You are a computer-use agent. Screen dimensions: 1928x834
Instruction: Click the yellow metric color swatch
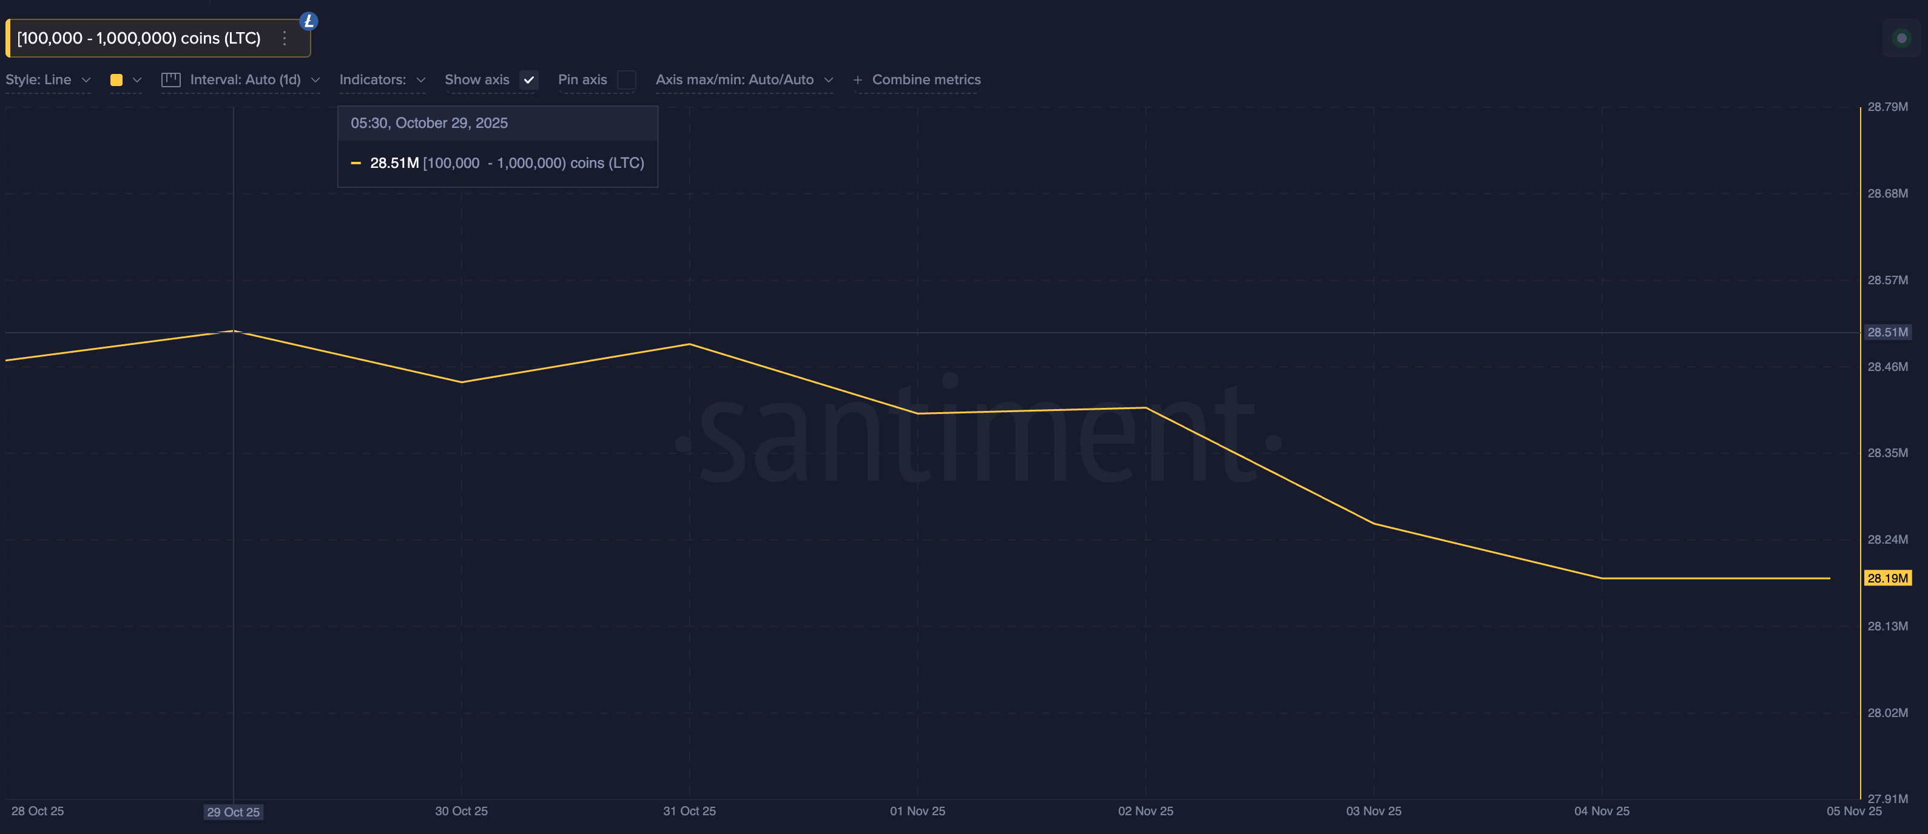pyautogui.click(x=116, y=79)
